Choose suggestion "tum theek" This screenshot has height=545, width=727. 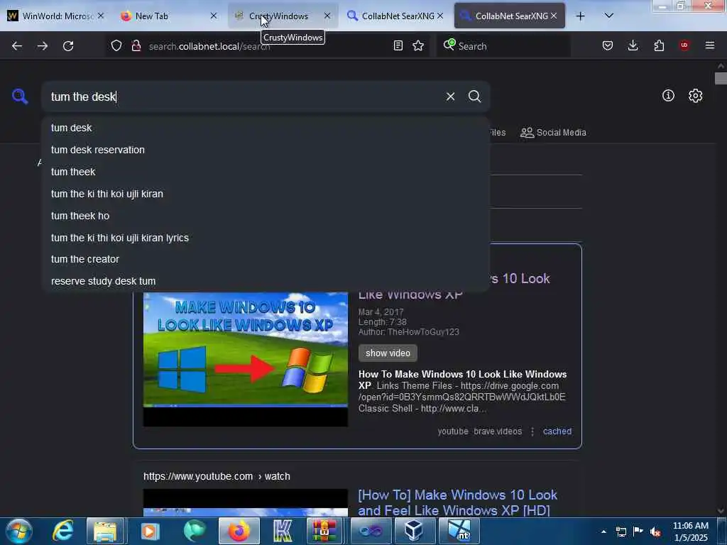(x=266, y=172)
